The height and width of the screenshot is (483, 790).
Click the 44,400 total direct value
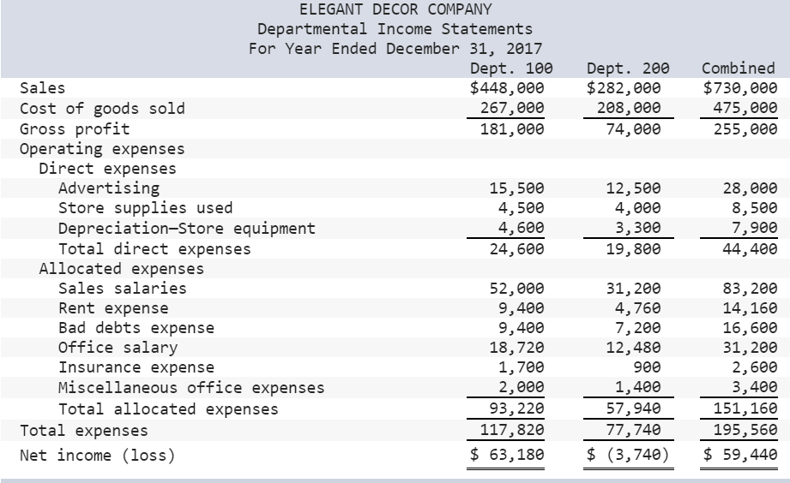(751, 249)
